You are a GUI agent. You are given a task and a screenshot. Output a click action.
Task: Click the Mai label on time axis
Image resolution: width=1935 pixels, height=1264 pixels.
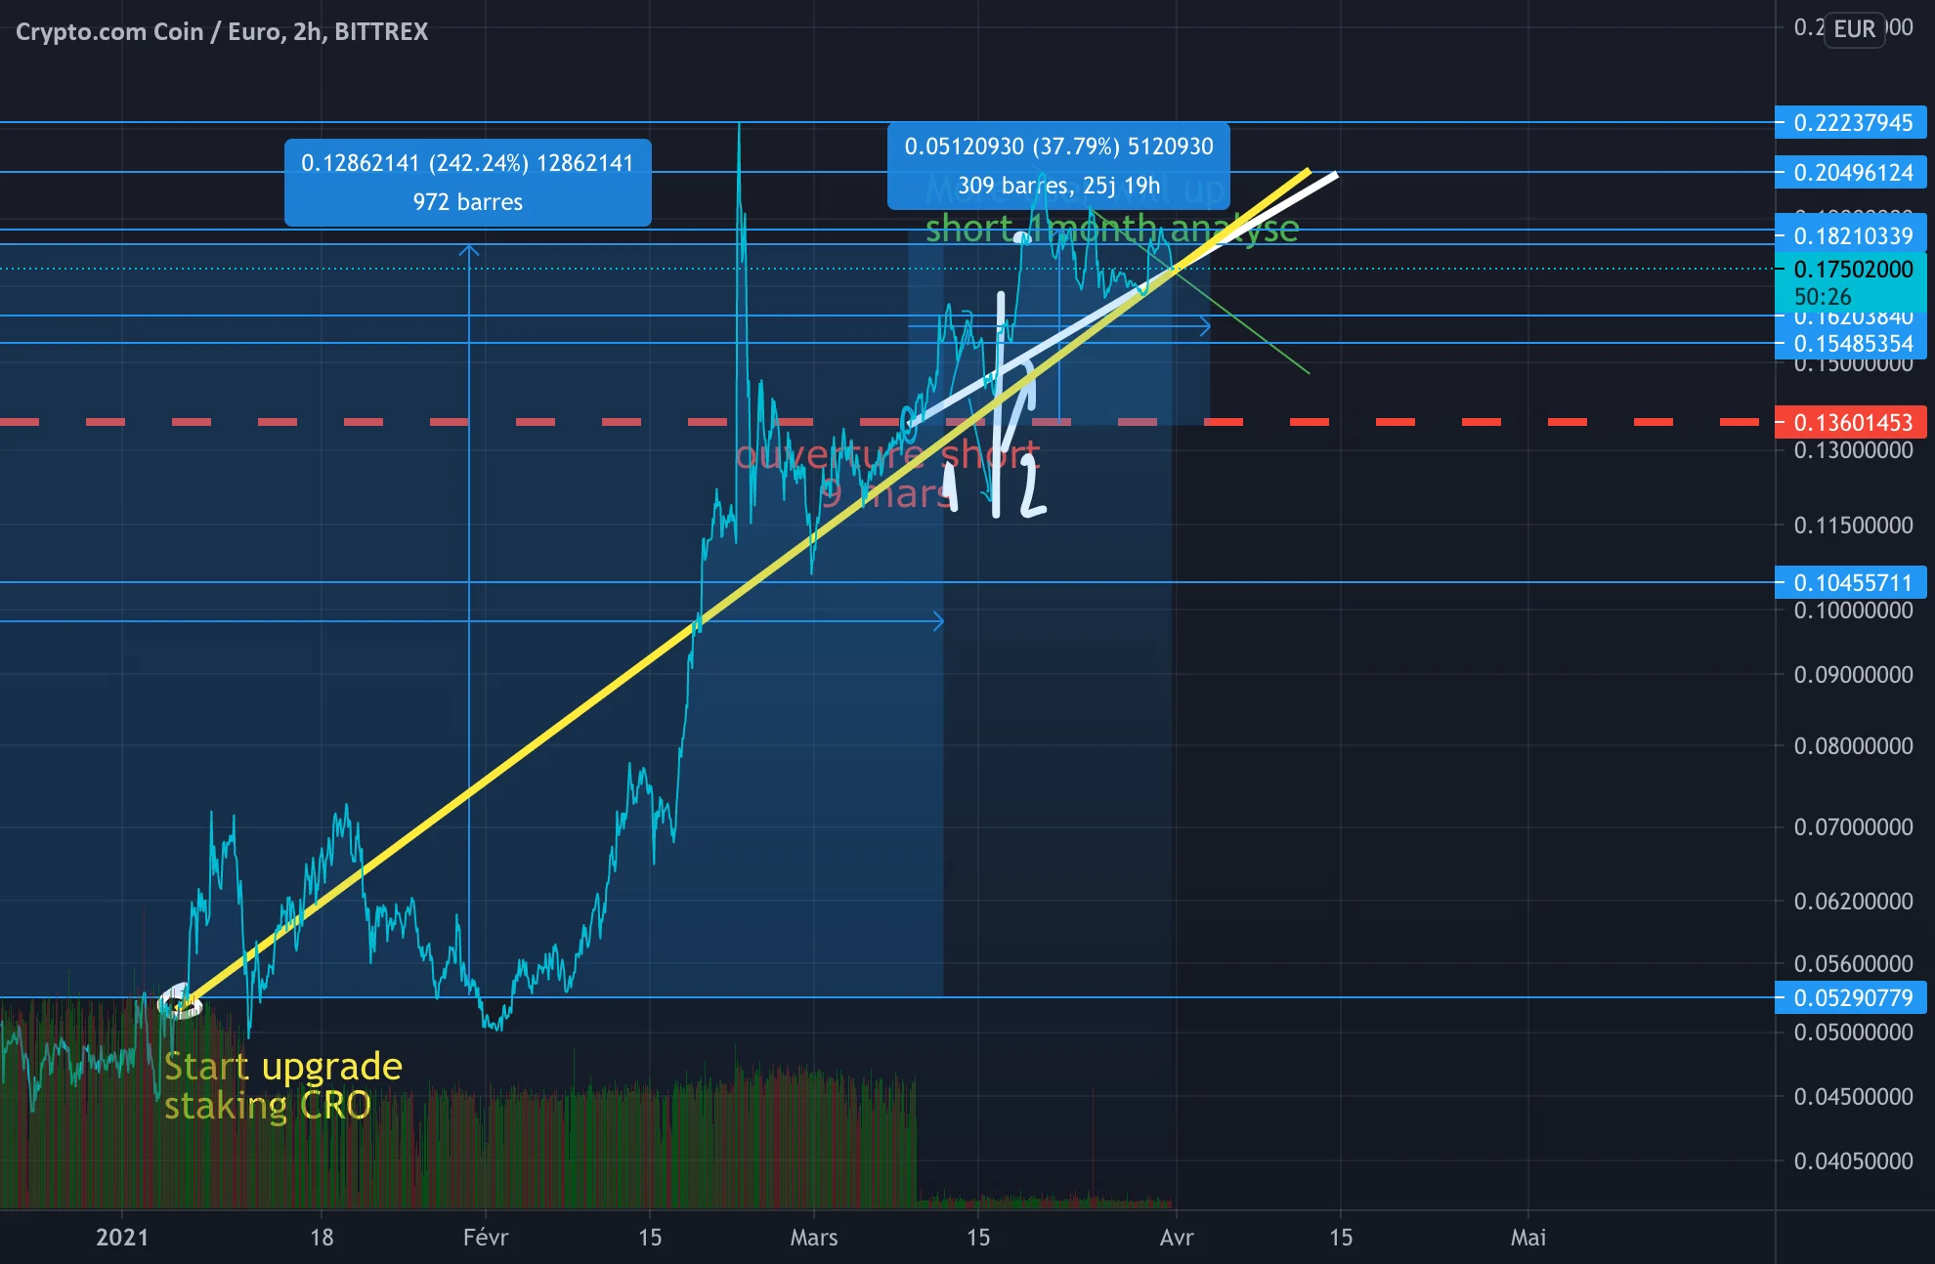1528,1238
